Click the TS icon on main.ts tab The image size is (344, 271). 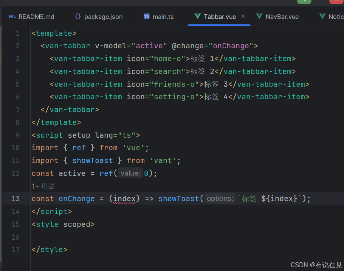tap(147, 17)
